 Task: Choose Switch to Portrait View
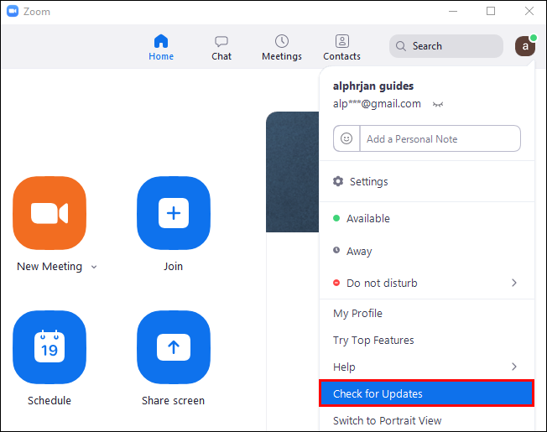coord(427,420)
